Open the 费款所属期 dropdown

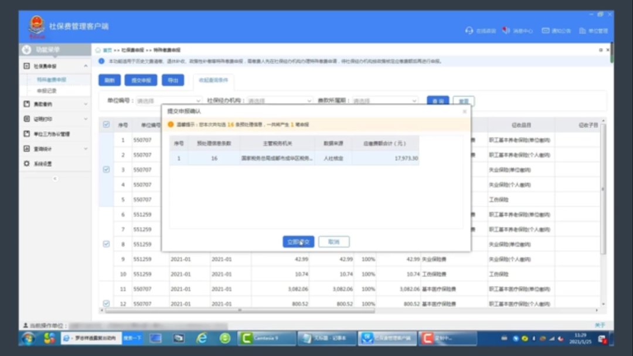point(384,101)
